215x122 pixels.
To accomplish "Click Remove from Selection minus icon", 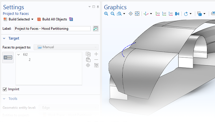I will click(x=96, y=60).
